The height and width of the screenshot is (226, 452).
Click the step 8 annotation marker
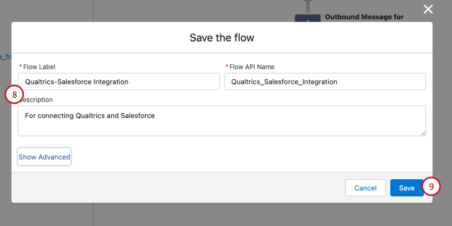14,95
